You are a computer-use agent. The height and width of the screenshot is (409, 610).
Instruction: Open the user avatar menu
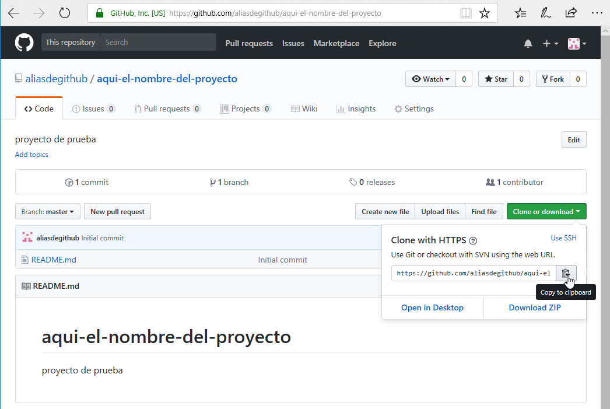click(577, 44)
